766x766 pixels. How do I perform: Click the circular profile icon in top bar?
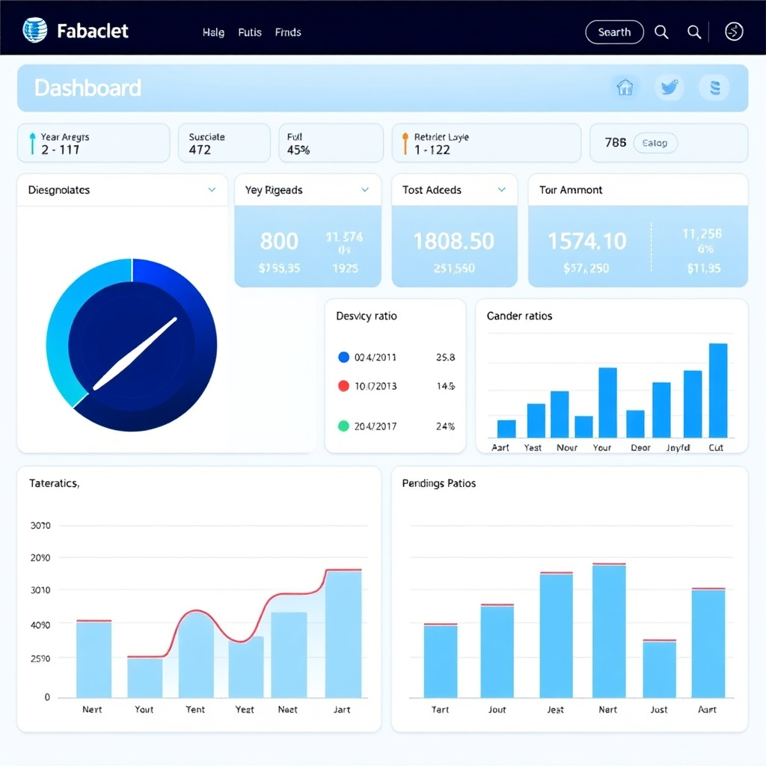(734, 31)
